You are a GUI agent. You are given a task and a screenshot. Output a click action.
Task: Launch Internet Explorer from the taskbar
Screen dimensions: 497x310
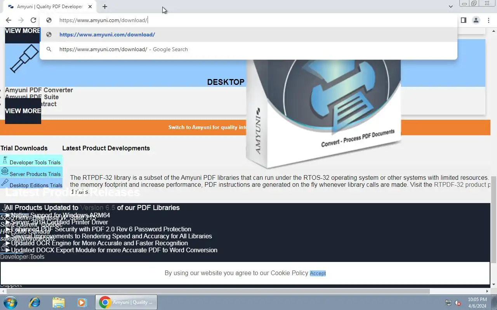pyautogui.click(x=34, y=302)
